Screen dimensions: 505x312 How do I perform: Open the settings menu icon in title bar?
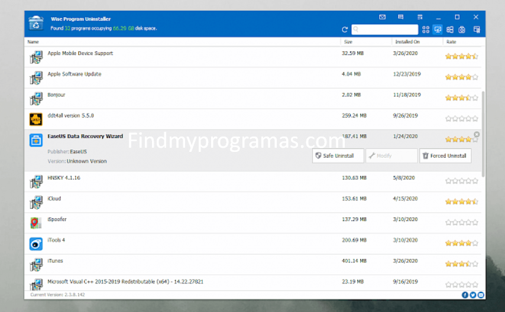coord(420,17)
